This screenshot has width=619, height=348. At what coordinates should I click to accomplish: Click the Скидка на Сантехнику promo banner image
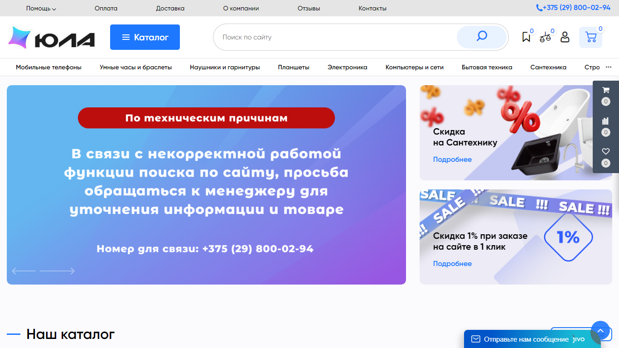pos(516,133)
